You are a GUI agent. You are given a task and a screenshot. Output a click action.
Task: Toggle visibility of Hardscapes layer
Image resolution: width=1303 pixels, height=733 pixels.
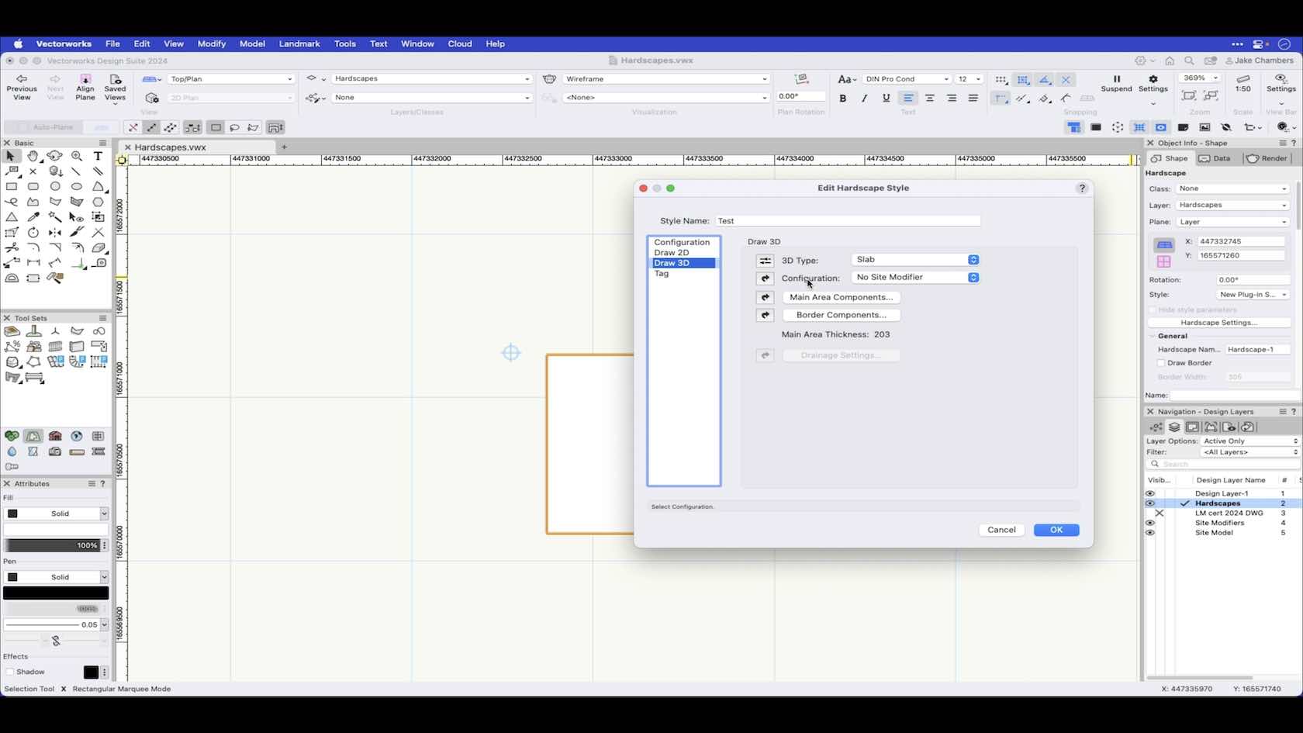[x=1150, y=503]
